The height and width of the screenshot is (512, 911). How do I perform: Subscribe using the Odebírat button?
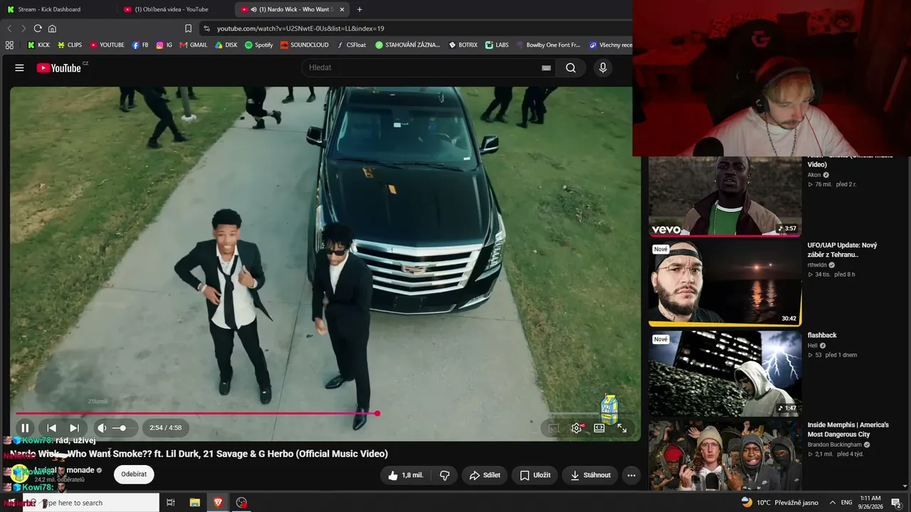pos(134,474)
